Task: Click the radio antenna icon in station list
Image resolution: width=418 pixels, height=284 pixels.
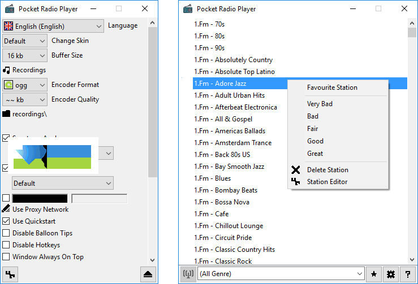Action: [188, 274]
